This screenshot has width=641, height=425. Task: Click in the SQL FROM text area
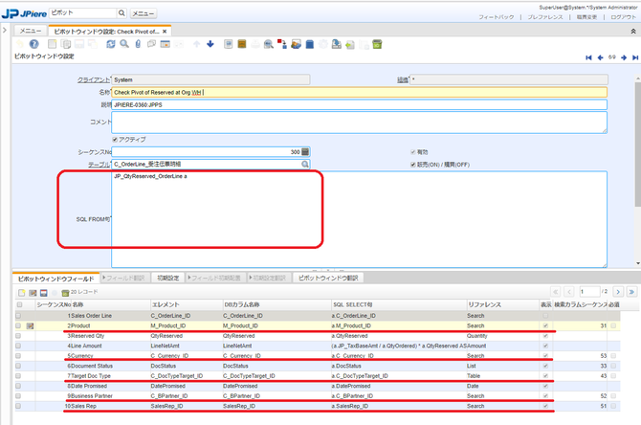[x=360, y=219]
